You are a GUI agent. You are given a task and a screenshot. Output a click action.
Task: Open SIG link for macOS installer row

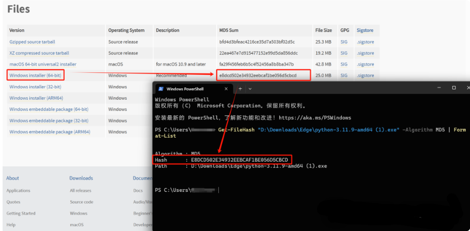tap(344, 65)
